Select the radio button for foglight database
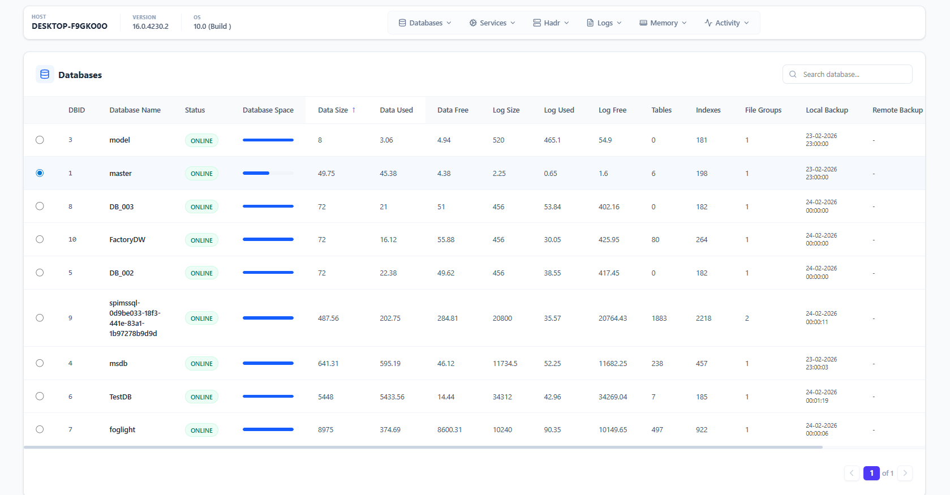The width and height of the screenshot is (950, 495). tap(40, 429)
